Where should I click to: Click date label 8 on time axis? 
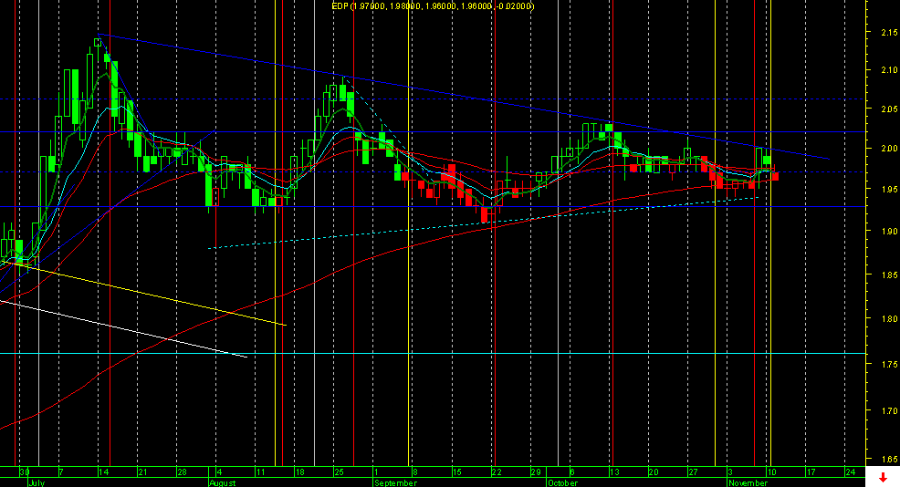pyautogui.click(x=415, y=472)
